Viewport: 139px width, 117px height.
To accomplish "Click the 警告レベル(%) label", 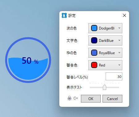I will tap(77, 77).
